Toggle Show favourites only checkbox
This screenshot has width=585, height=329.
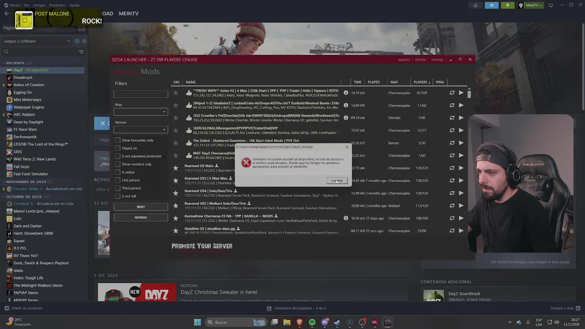(x=117, y=140)
